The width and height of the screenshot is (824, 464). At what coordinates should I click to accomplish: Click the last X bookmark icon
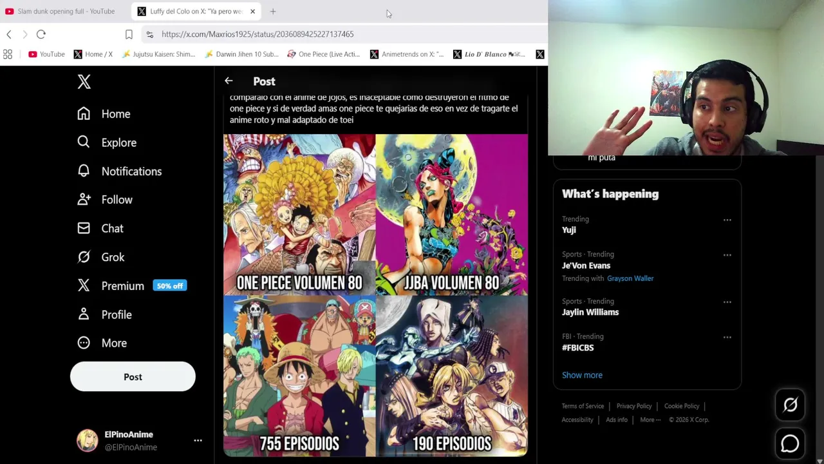coord(540,54)
